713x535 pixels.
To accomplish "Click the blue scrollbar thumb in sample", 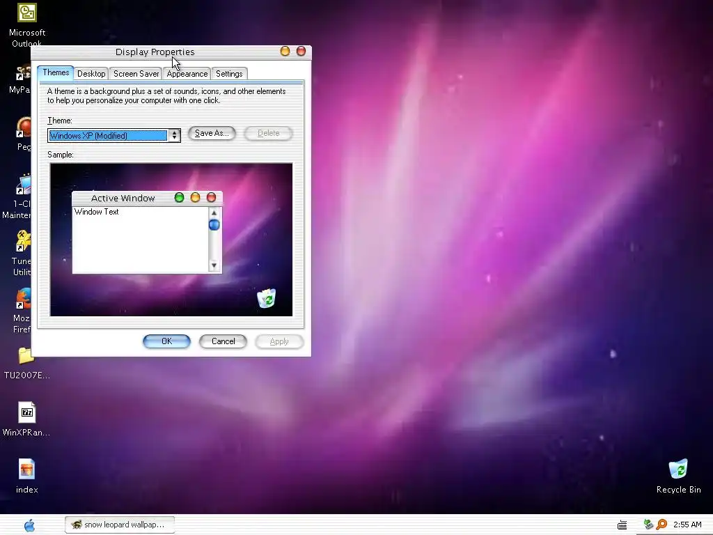I will [214, 225].
